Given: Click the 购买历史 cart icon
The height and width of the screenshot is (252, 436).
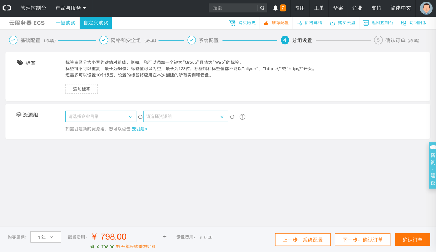Looking at the screenshot, I should pyautogui.click(x=232, y=23).
